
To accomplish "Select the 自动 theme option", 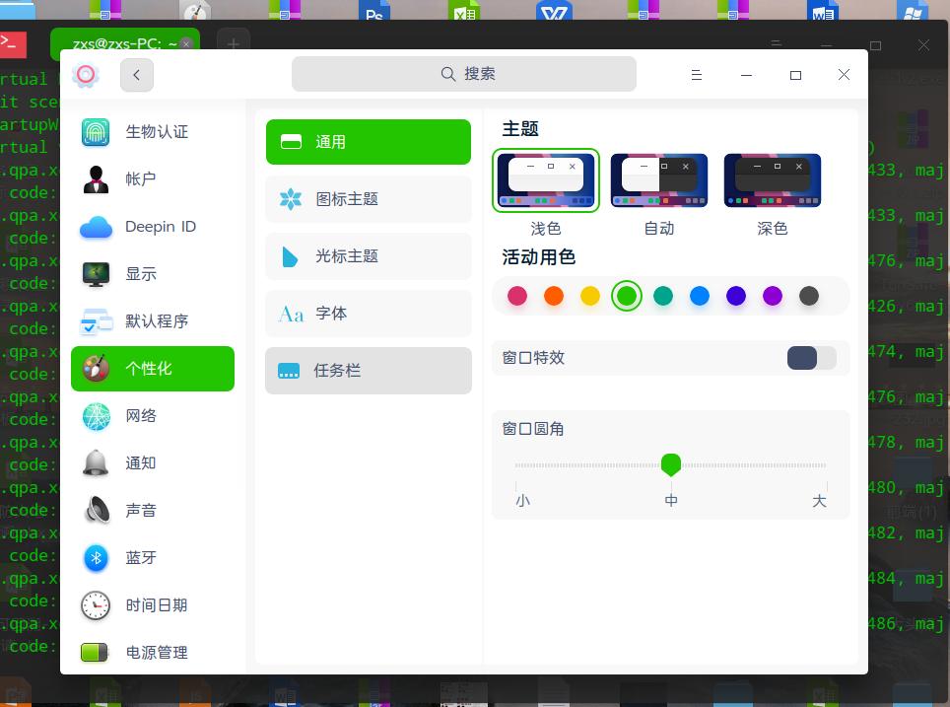I will tap(658, 180).
